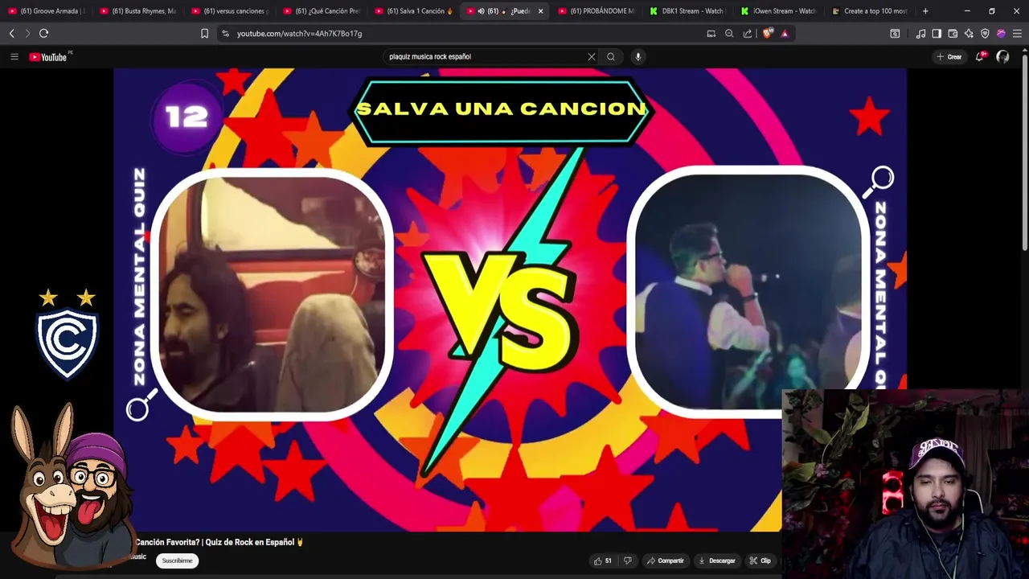This screenshot has width=1029, height=579.
Task: Open YouTube notifications bell
Action: 980,56
